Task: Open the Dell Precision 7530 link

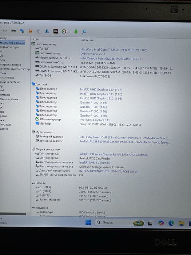Action: [x=93, y=54]
